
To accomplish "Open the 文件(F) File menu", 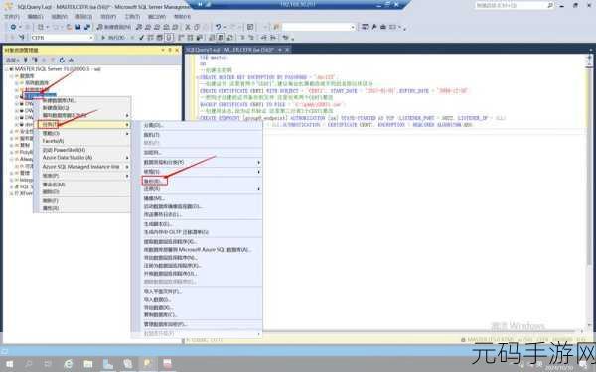I will 11,16.
